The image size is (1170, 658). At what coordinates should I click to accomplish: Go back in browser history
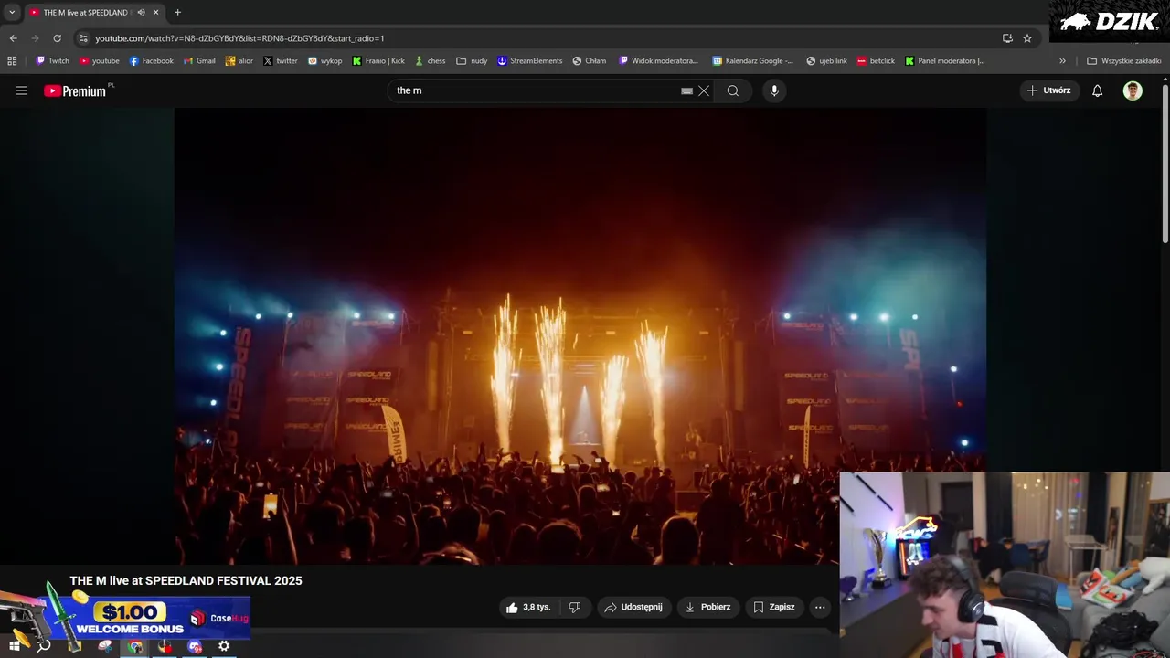coord(13,38)
